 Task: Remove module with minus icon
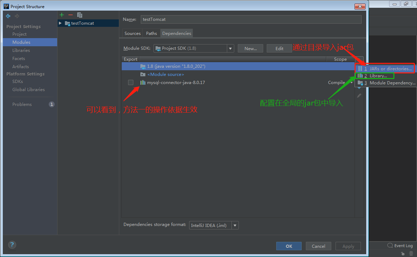71,15
